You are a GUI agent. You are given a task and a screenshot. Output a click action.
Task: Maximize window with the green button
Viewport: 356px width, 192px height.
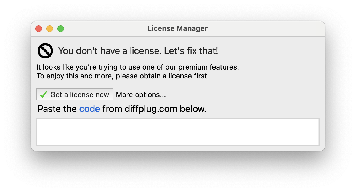click(61, 29)
